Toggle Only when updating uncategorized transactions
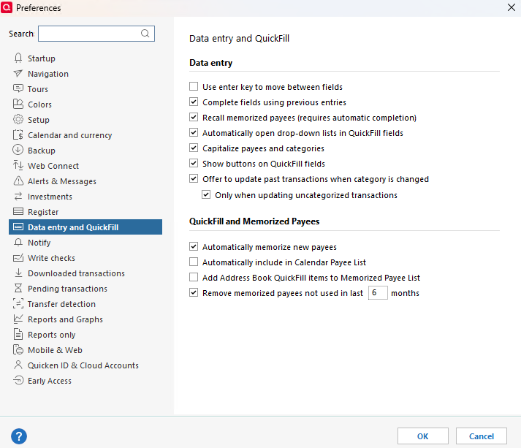The height and width of the screenshot is (448, 521). 206,194
